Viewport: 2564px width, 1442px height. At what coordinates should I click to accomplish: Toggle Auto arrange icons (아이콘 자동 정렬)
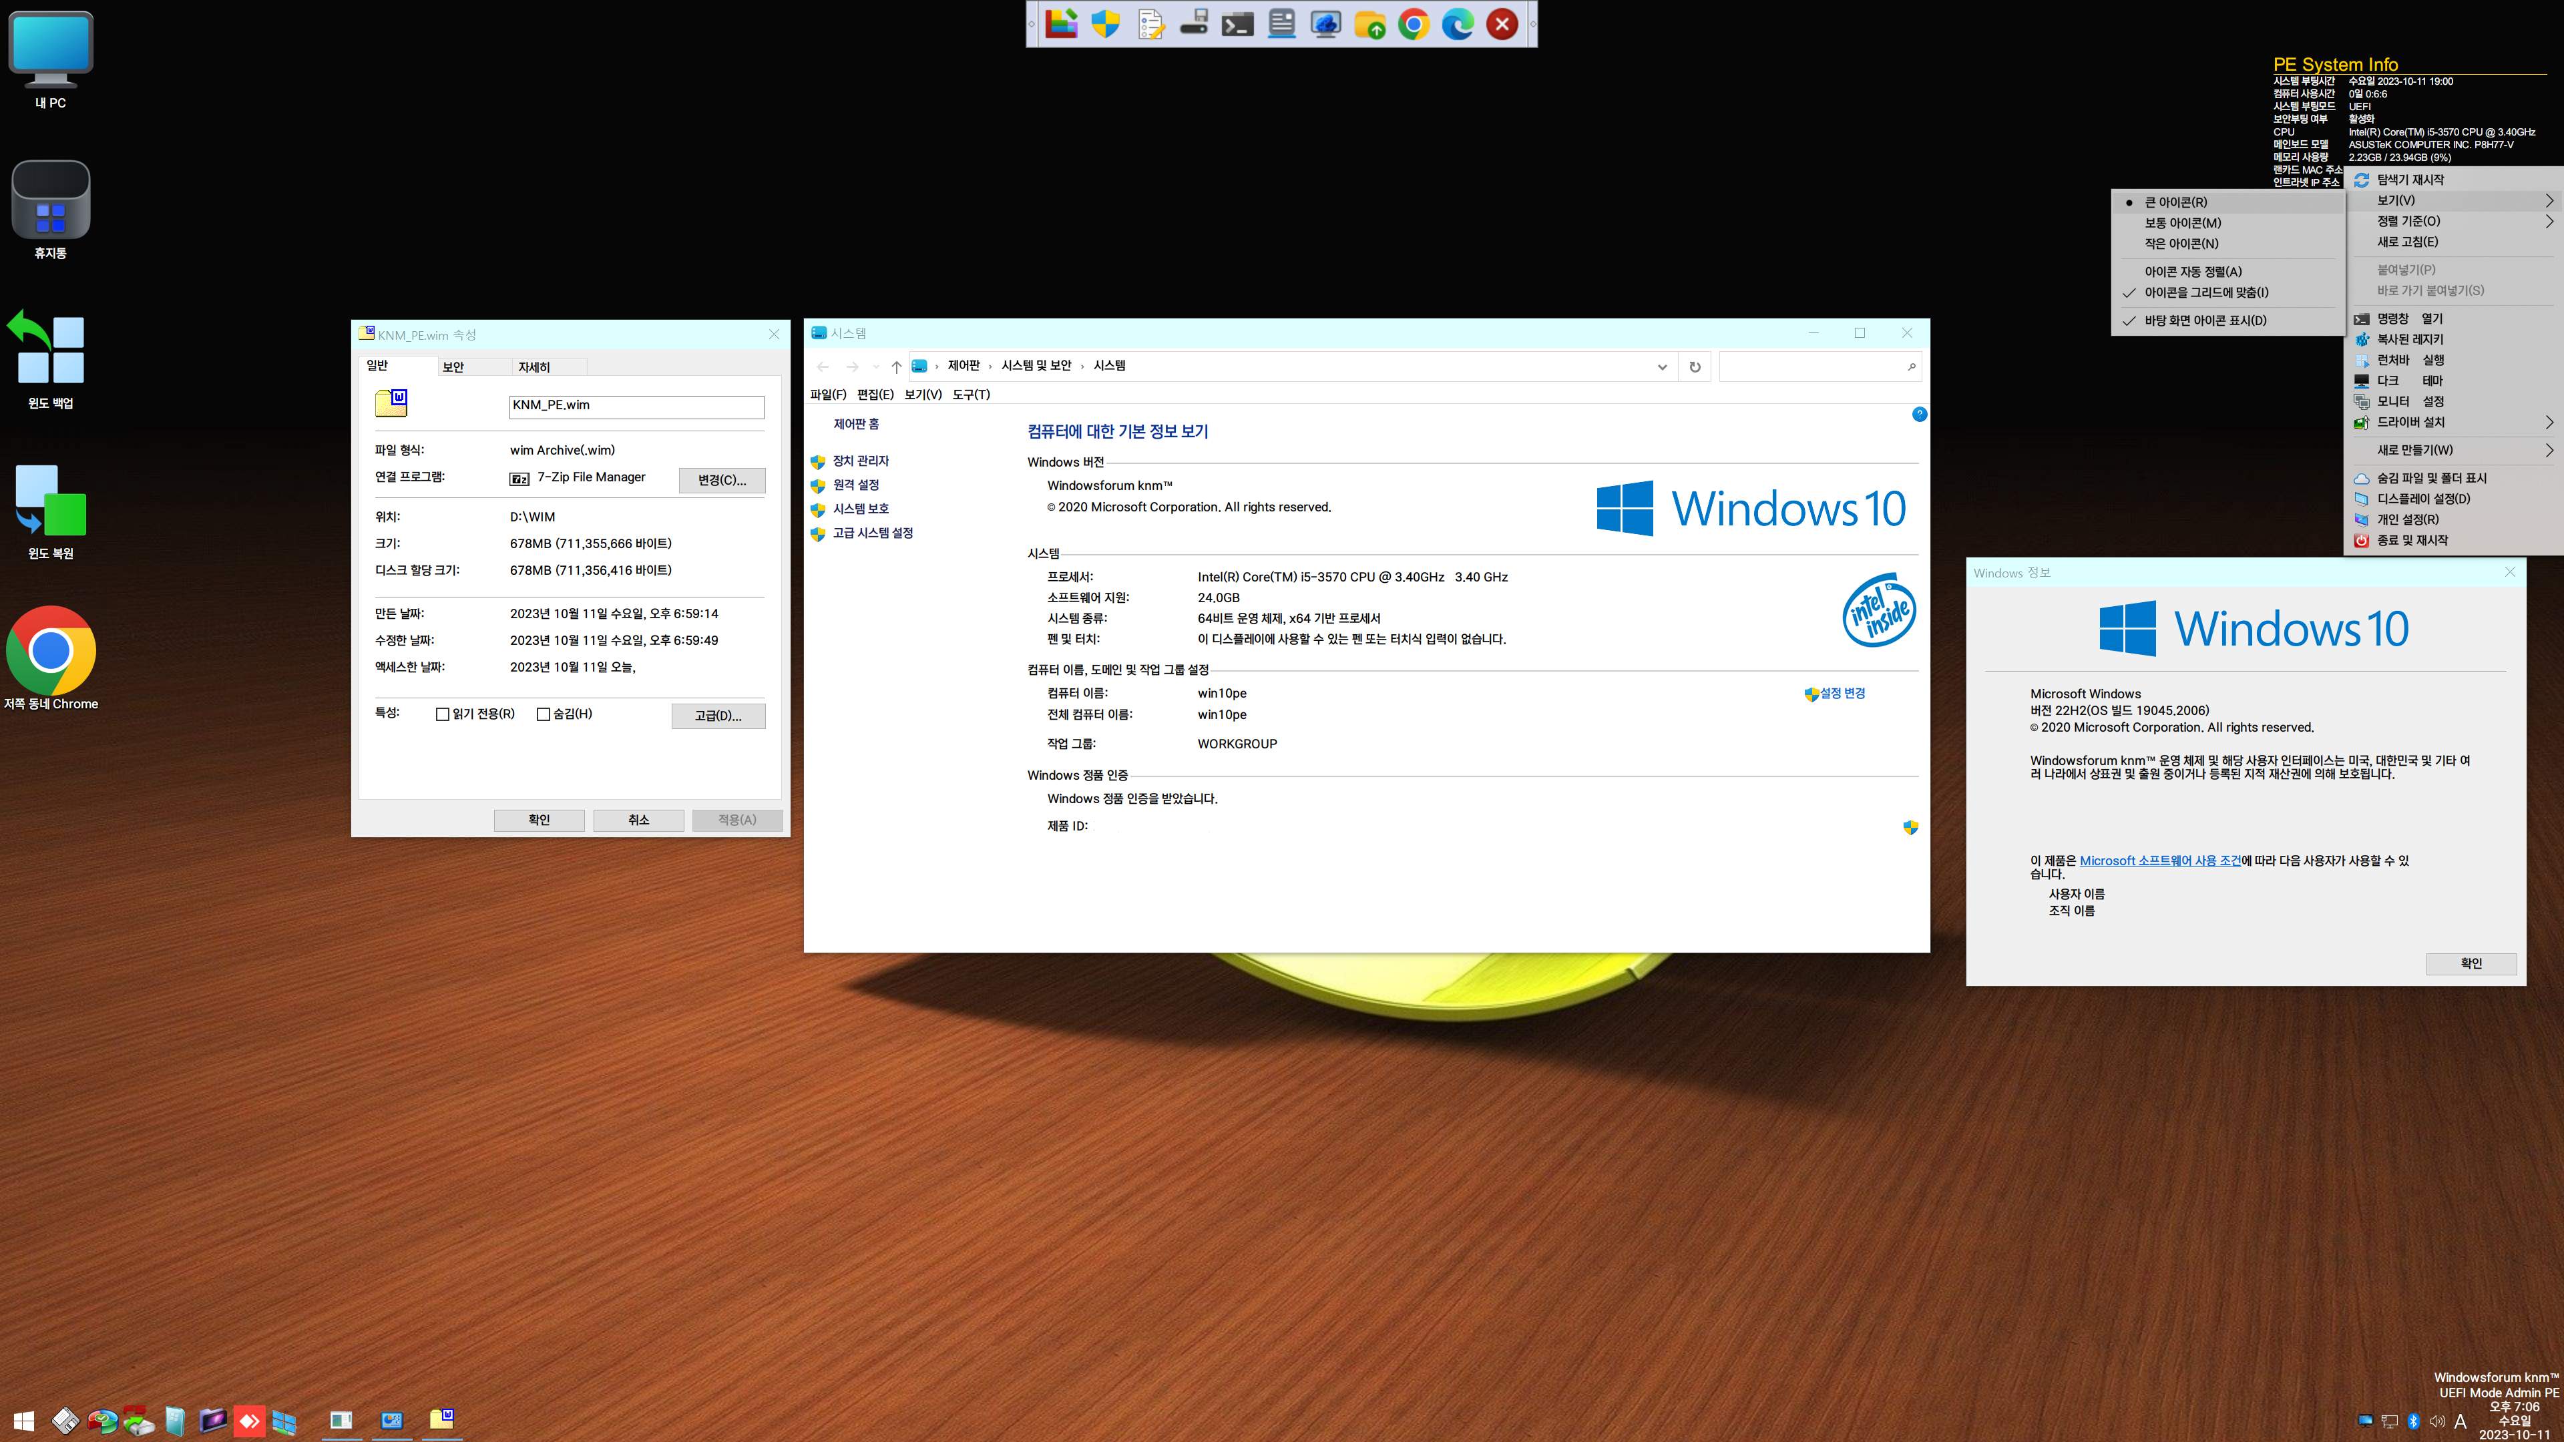tap(2227, 272)
